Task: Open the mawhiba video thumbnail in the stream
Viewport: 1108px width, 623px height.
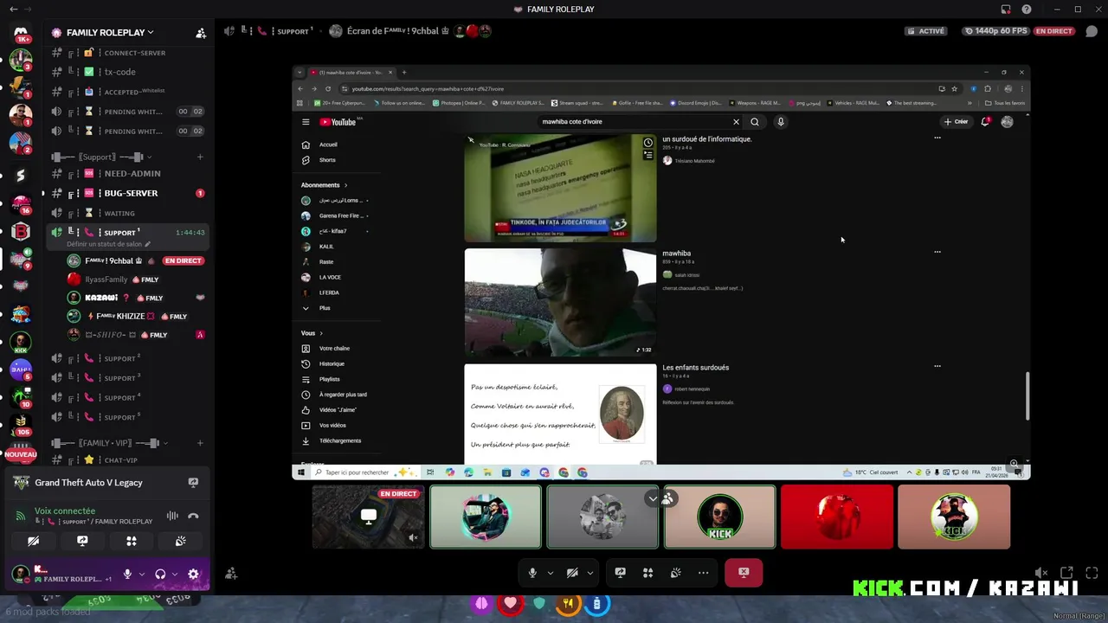Action: point(560,302)
